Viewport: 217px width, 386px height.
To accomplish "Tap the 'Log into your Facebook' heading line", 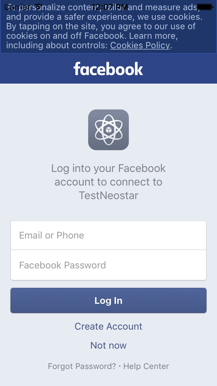I will coord(108,169).
